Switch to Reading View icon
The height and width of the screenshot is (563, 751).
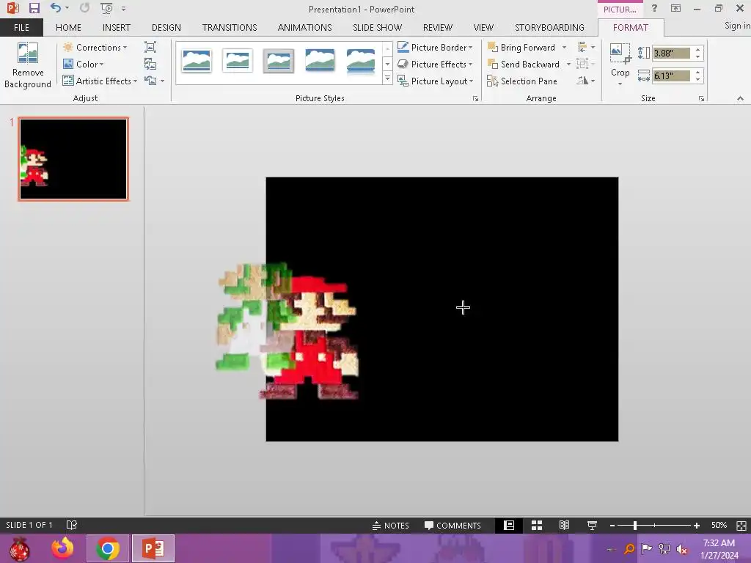click(564, 525)
